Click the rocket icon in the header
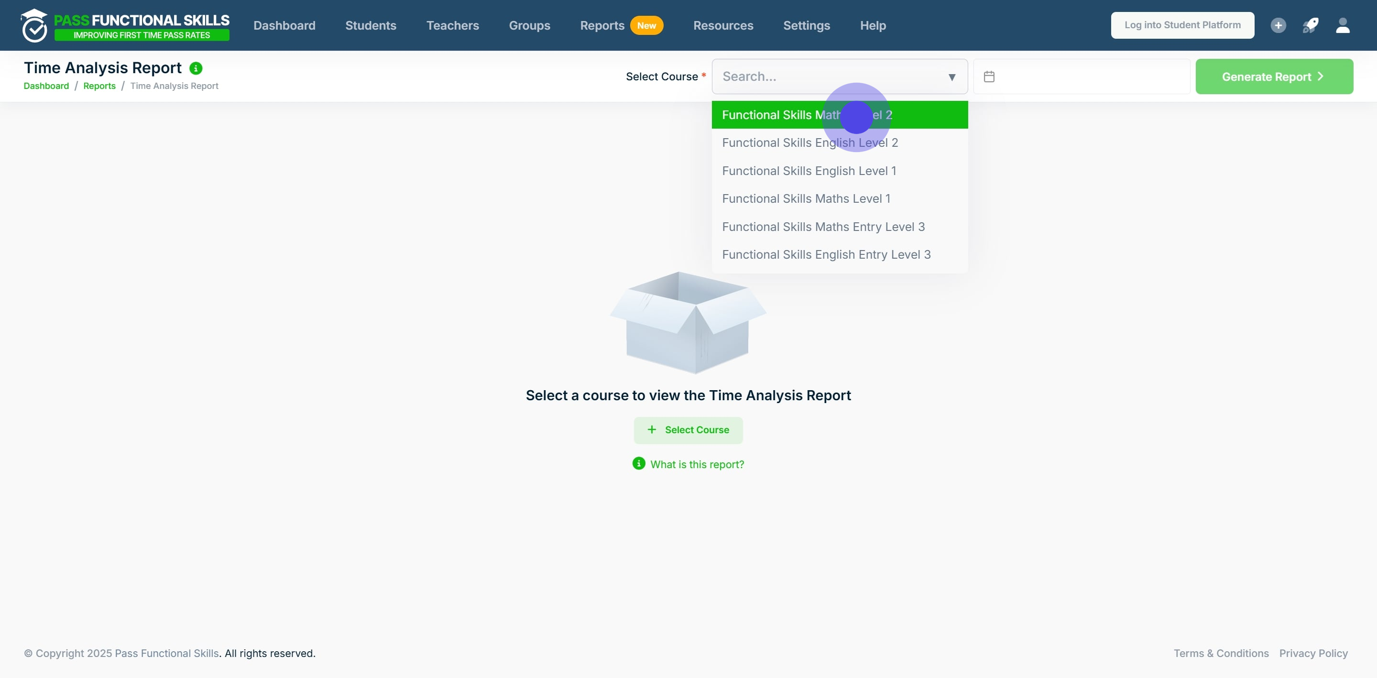1377x678 pixels. (x=1310, y=25)
